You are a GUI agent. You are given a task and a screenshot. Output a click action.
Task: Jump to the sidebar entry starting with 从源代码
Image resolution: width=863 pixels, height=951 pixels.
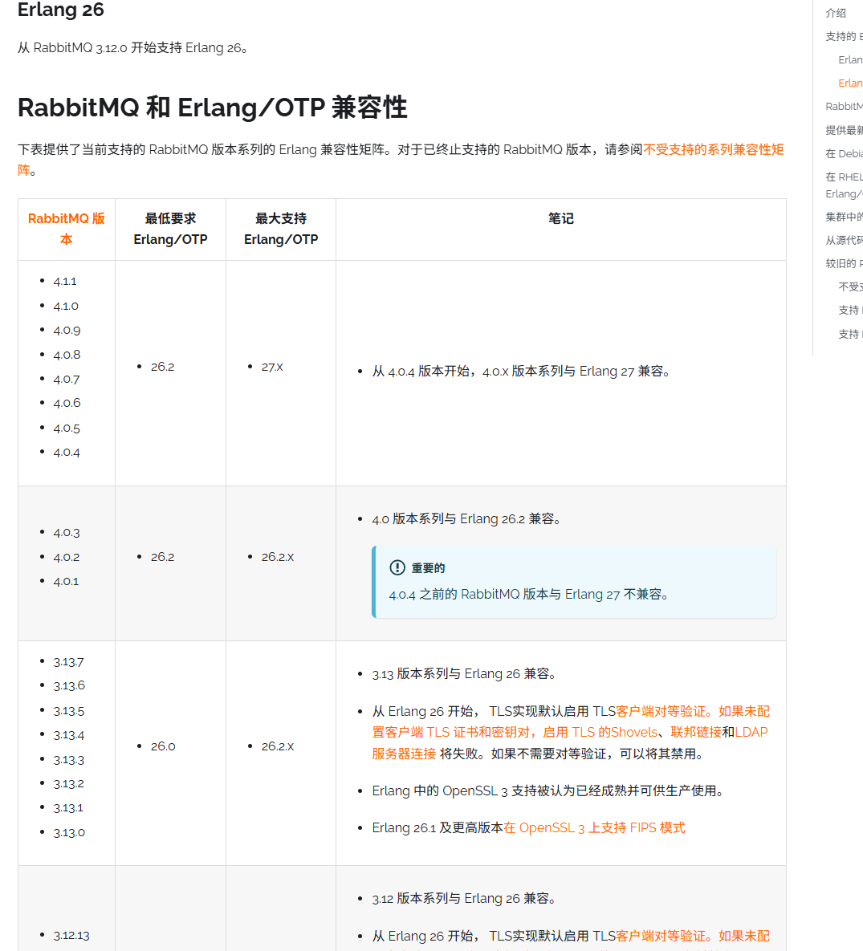pos(845,240)
